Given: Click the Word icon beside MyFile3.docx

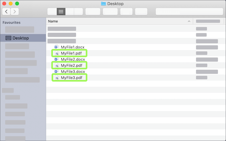Looking at the screenshot, I should tap(56, 71).
